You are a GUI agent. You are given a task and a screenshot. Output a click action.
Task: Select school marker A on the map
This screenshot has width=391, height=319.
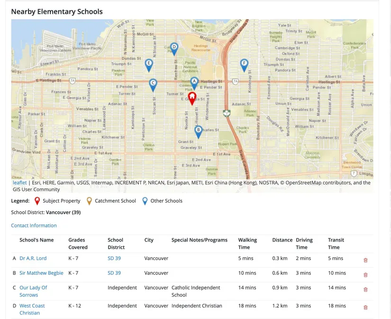(x=194, y=83)
